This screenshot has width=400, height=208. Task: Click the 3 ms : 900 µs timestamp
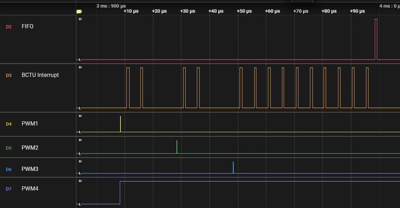coord(111,6)
